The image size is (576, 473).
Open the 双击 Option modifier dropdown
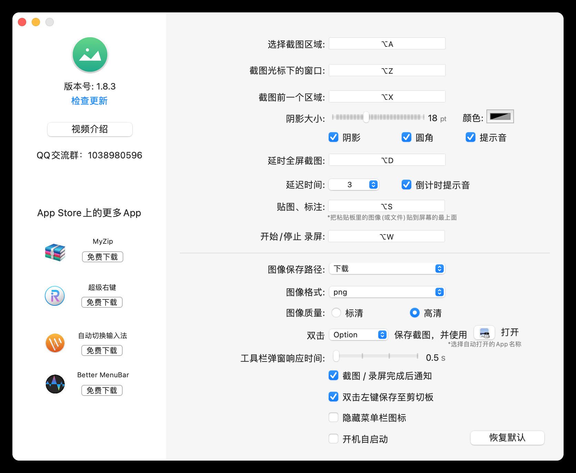tap(359, 335)
